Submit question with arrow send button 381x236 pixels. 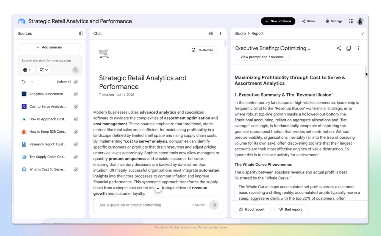point(214,205)
